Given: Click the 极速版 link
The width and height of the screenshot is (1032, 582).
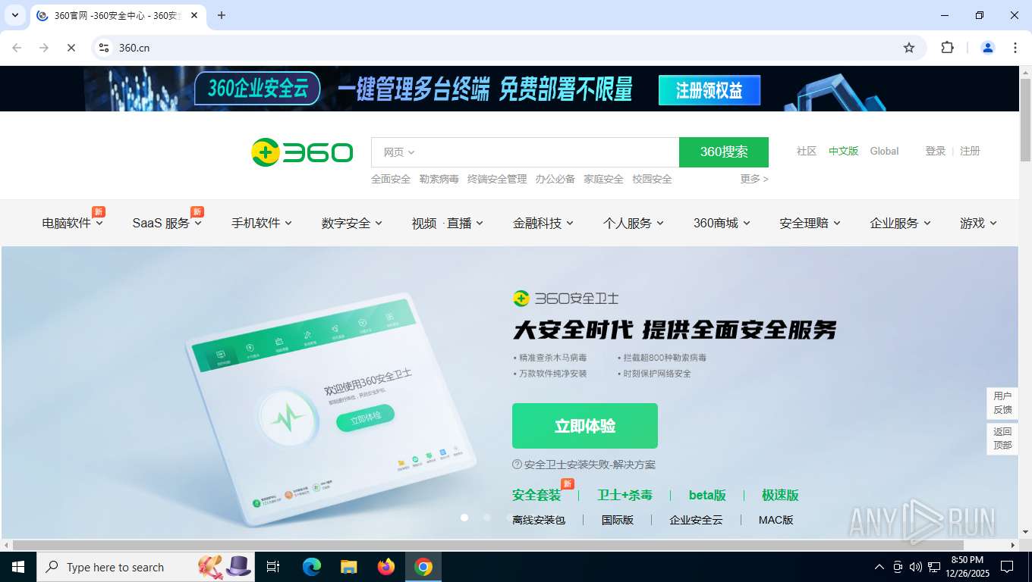Looking at the screenshot, I should click(x=780, y=495).
